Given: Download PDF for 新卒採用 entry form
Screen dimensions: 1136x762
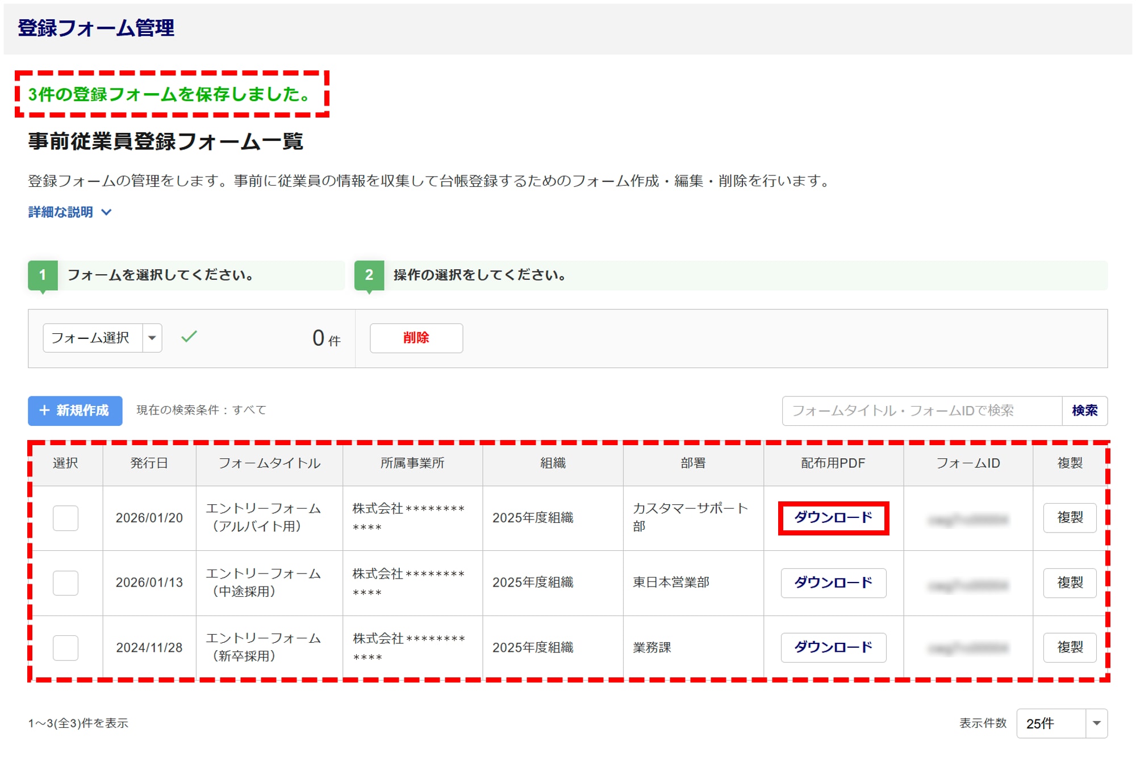Looking at the screenshot, I should pos(833,647).
